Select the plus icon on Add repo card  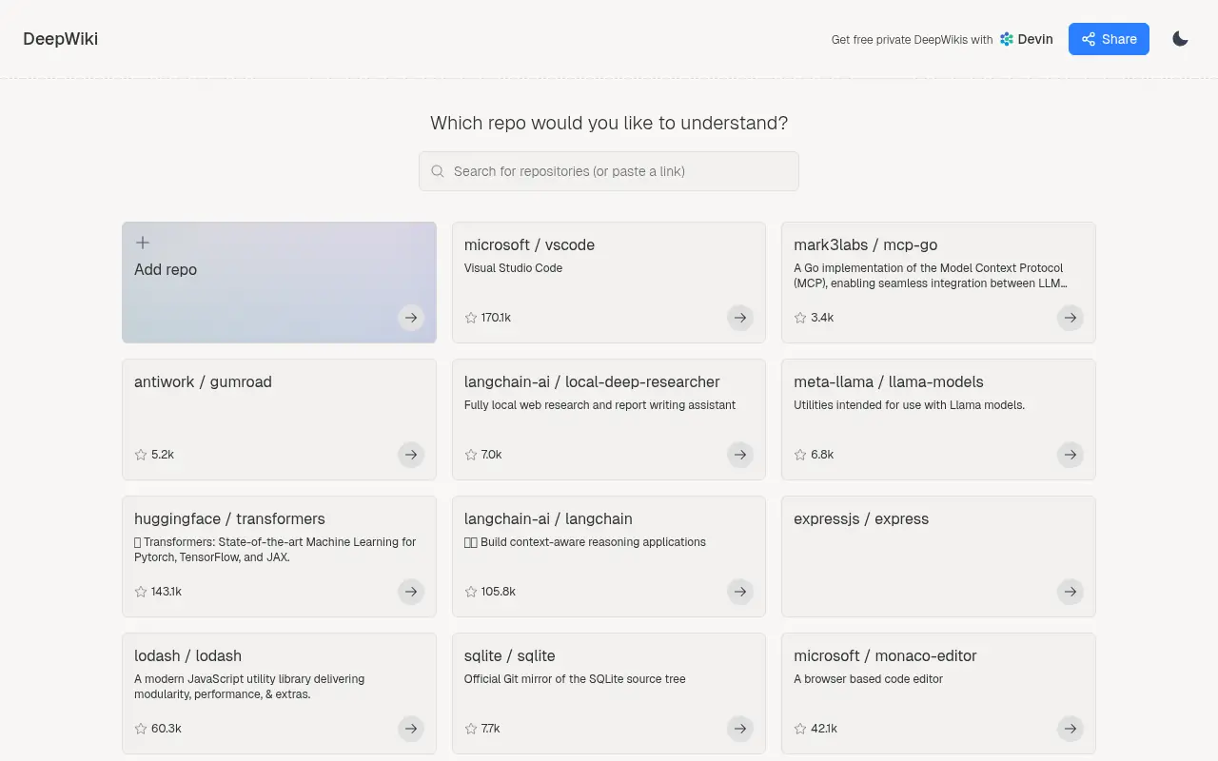click(142, 243)
